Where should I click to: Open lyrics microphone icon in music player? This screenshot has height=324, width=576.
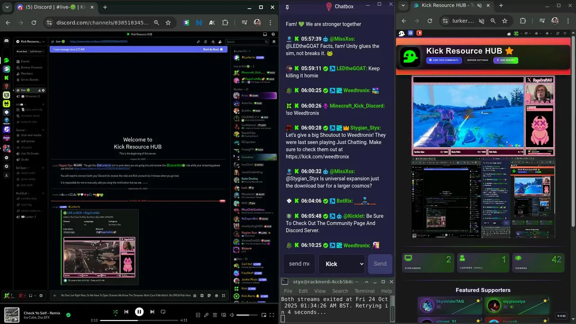coord(206,315)
